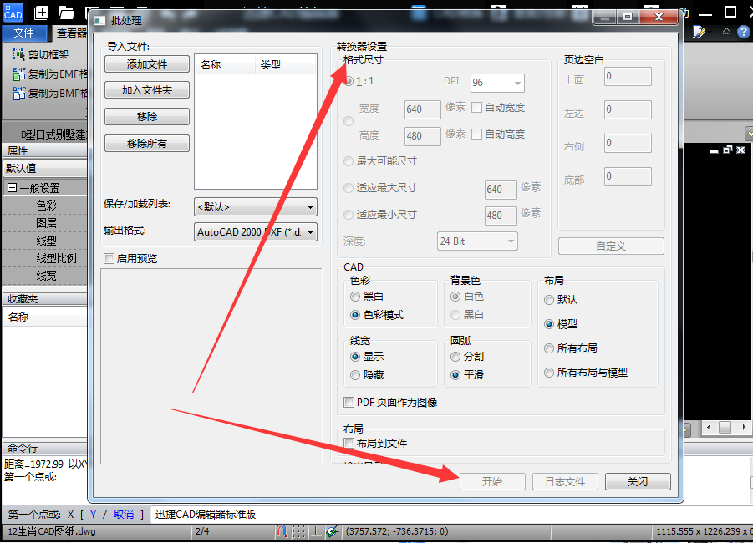The image size is (753, 543).
Task: Click the 取消 link in command line
Action: 124,515
